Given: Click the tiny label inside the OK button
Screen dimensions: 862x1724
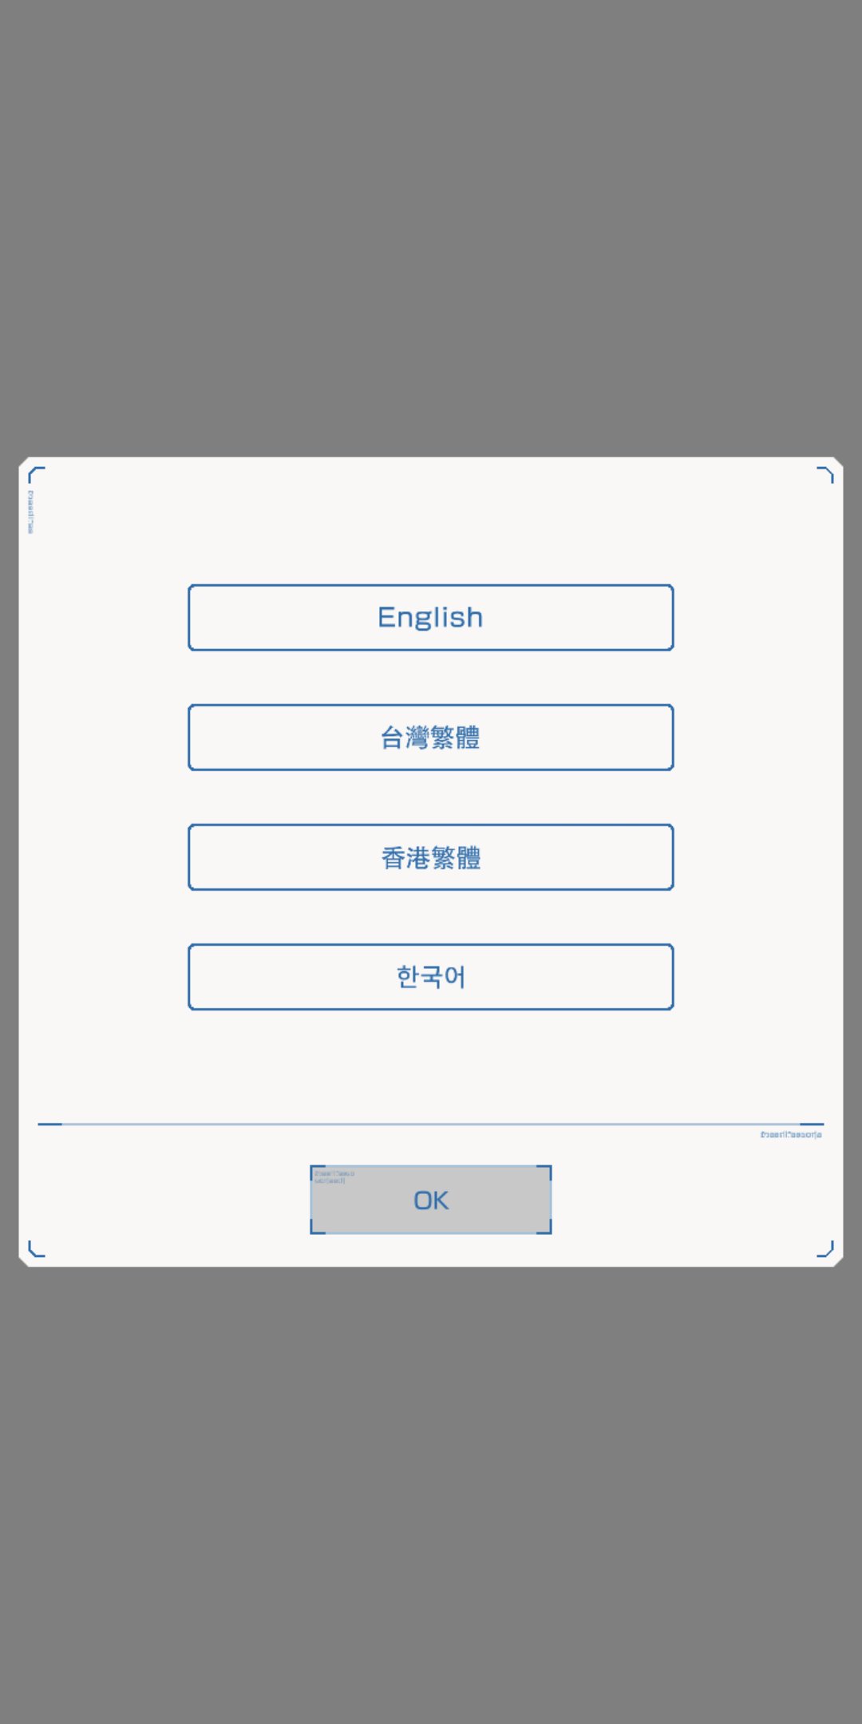Looking at the screenshot, I should click(x=334, y=1176).
